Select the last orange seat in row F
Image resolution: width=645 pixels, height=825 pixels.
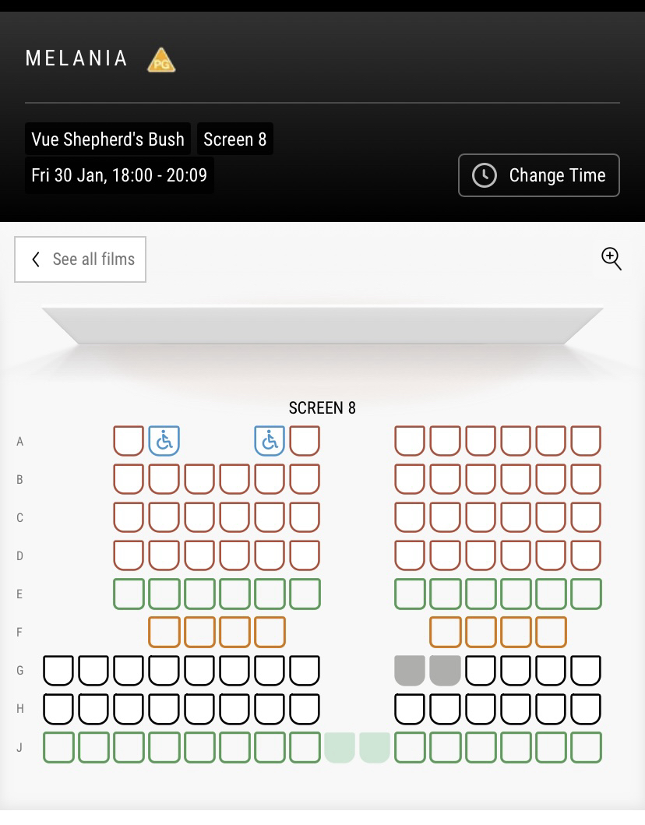(x=551, y=632)
